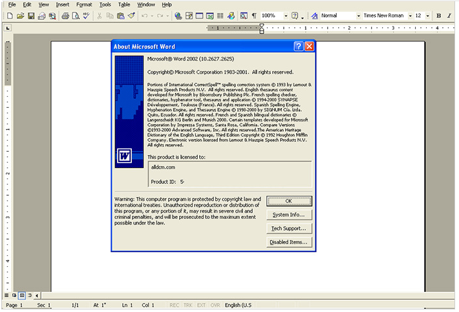Open the Tools menu
The height and width of the screenshot is (312, 459).
[x=105, y=5]
